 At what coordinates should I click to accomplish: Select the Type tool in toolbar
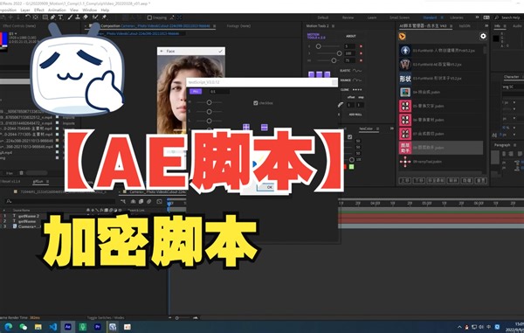coord(60,17)
